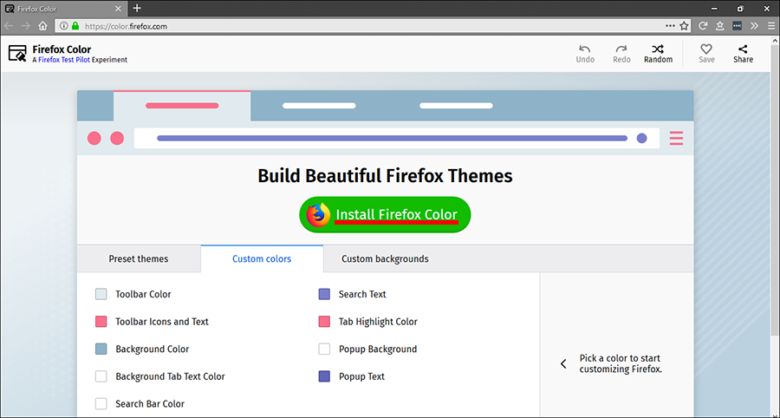780x418 pixels.
Task: Open the Firefox hamburger menu
Action: click(770, 26)
